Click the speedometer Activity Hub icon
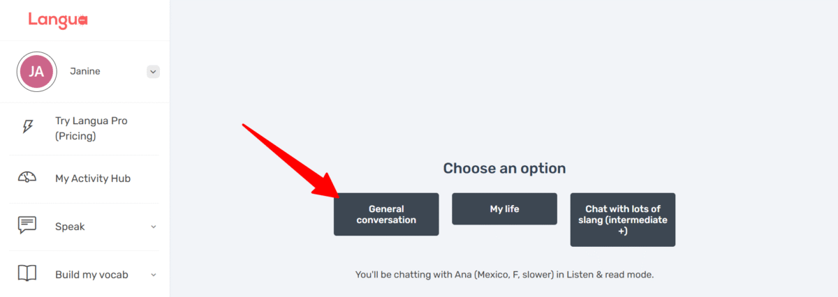838x297 pixels. (x=27, y=178)
